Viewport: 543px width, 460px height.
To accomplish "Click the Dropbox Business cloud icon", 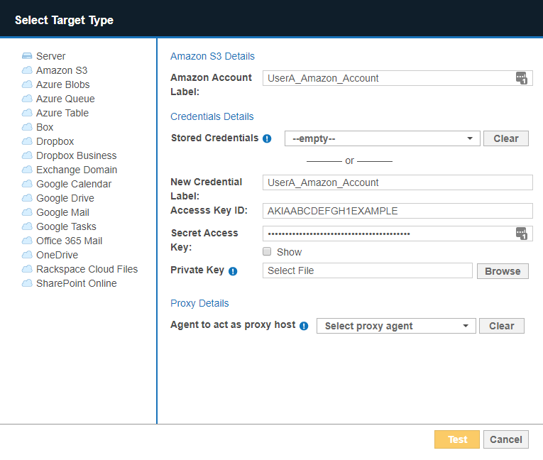I will pyautogui.click(x=27, y=155).
